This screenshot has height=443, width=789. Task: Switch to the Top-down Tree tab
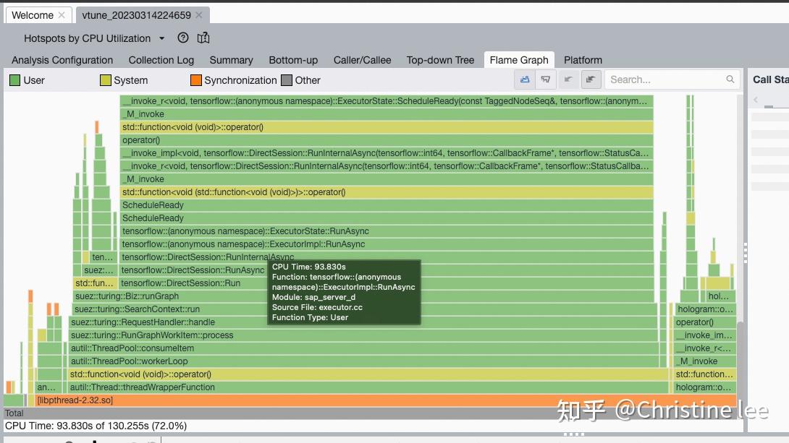click(x=440, y=60)
